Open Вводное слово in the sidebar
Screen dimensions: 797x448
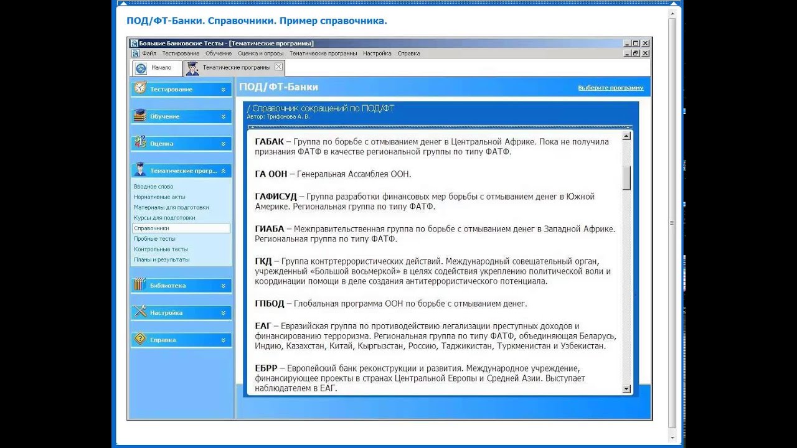[x=154, y=187]
